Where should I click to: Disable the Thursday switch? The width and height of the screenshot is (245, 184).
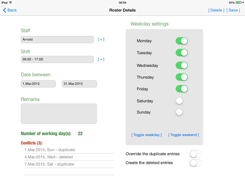click(182, 77)
